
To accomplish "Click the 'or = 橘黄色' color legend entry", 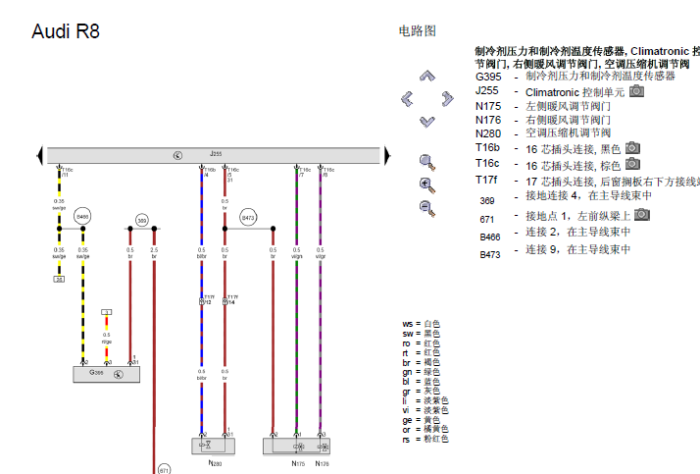I will pos(425,429).
